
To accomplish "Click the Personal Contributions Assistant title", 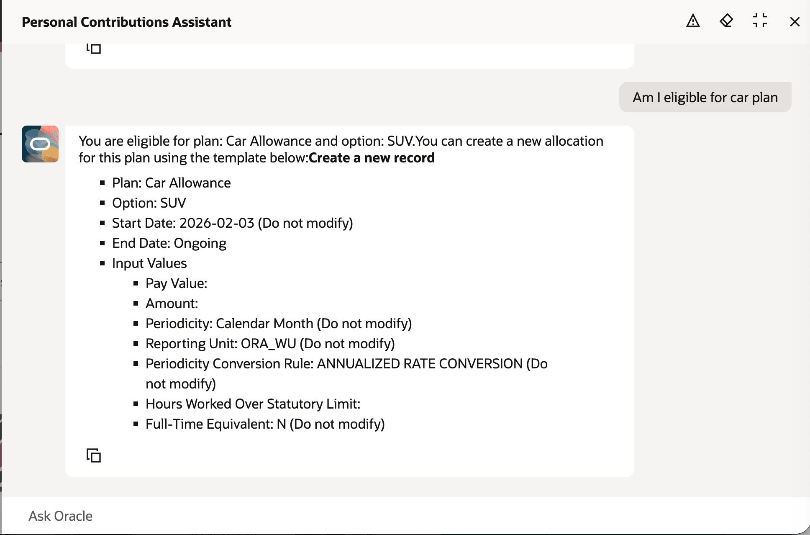I will [126, 22].
